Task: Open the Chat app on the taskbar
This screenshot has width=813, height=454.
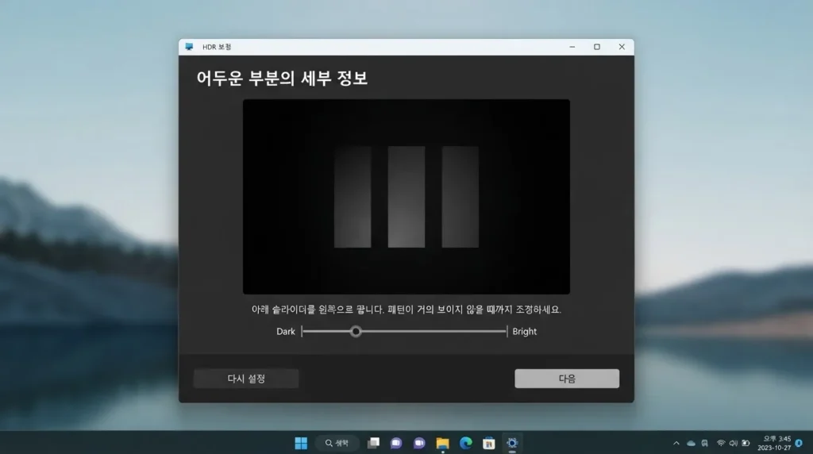Action: pos(396,443)
